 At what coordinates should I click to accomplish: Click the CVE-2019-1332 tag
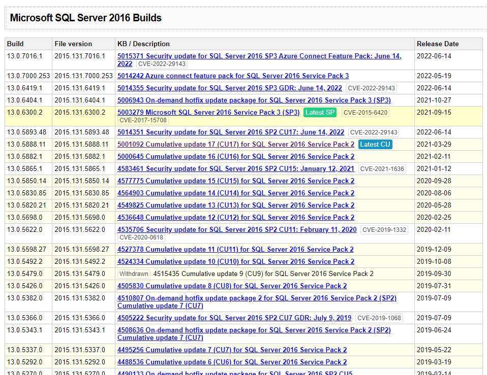[384, 230]
